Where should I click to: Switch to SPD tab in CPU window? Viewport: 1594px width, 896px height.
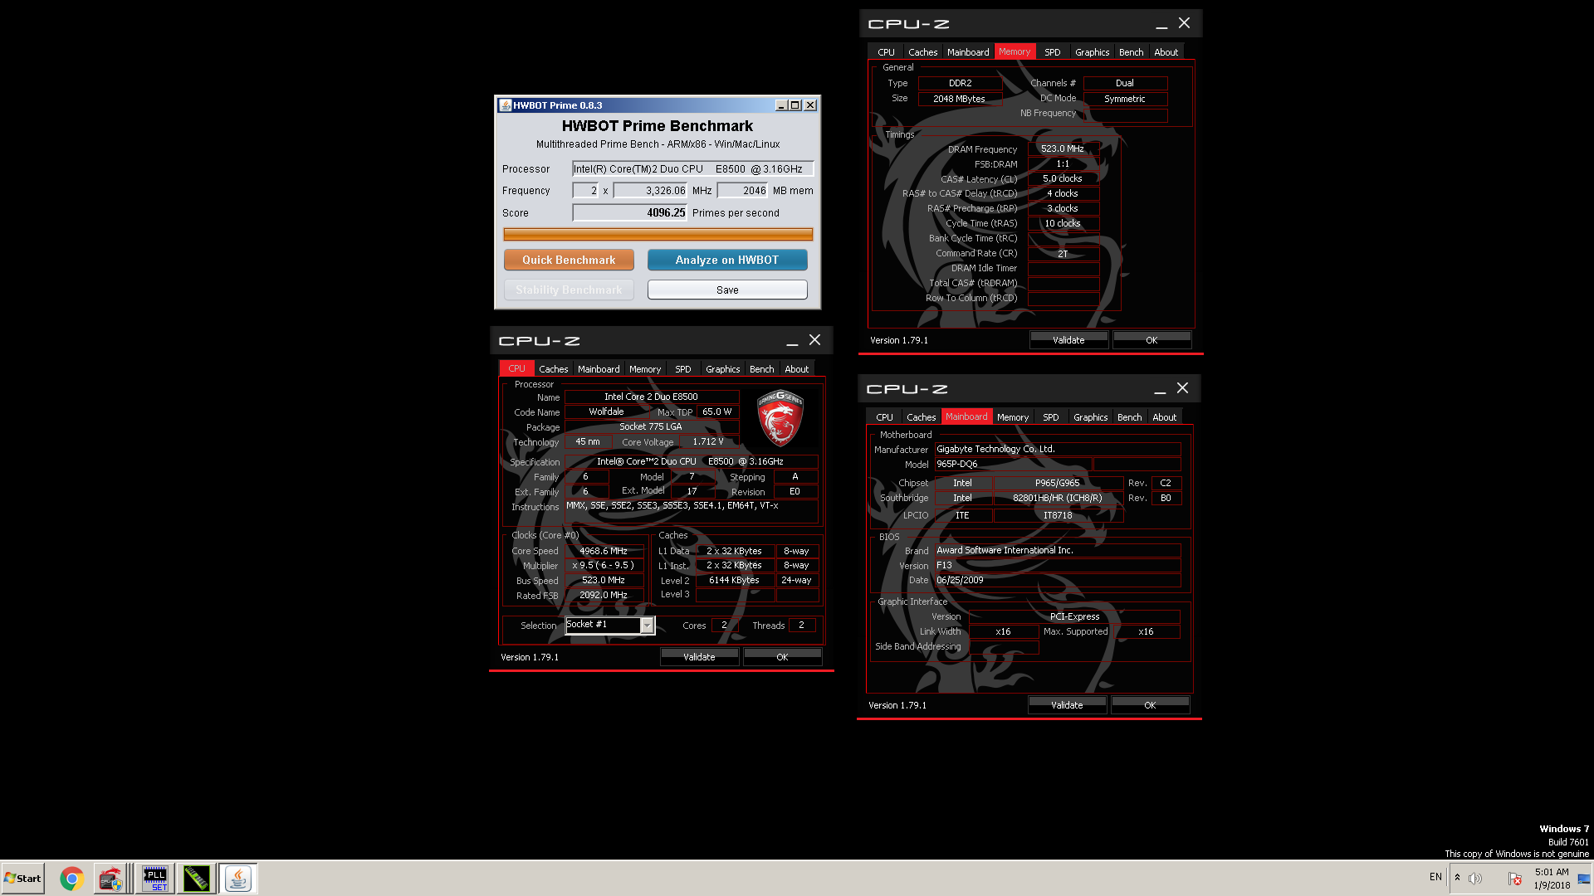682,369
